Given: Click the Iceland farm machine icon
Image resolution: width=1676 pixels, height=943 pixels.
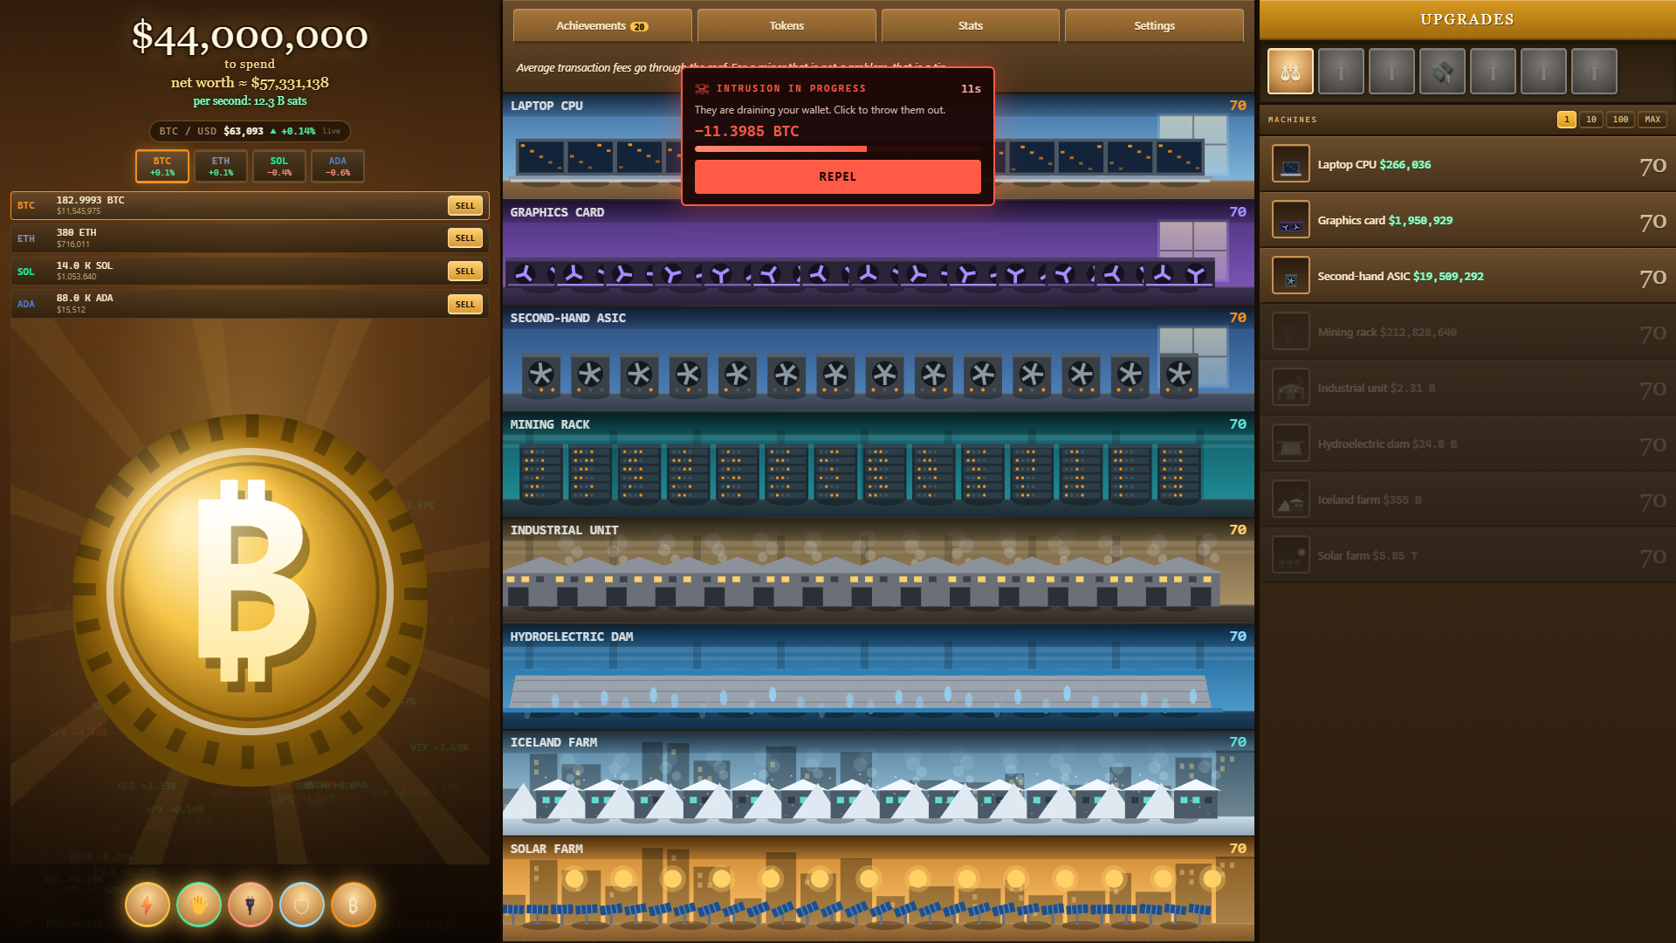Looking at the screenshot, I should coord(1291,499).
